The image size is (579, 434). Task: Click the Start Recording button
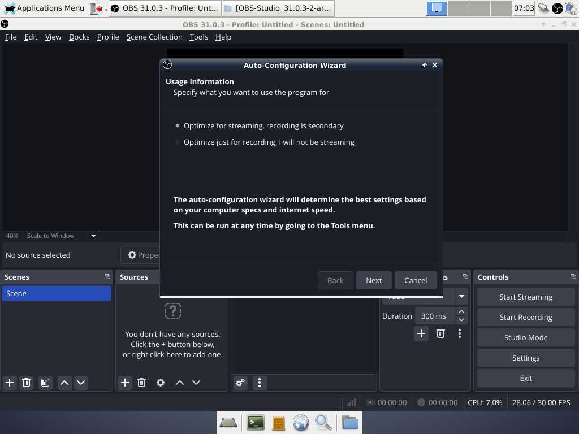[526, 317]
